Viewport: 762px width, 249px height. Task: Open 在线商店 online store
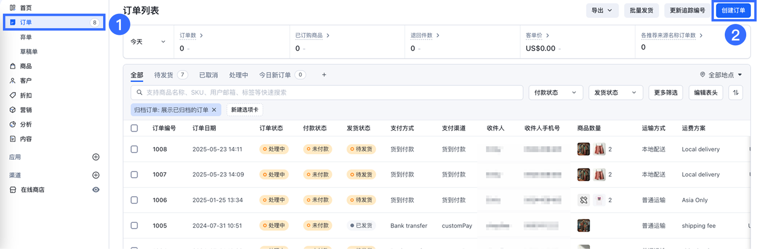coord(32,190)
